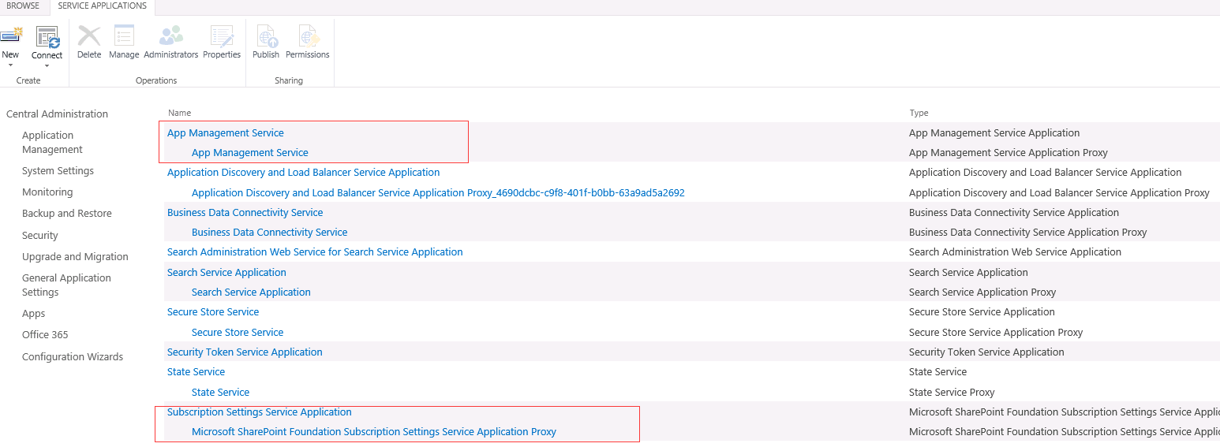Open the Business Data Connectivity Service application link
Image resolution: width=1220 pixels, height=447 pixels.
click(x=245, y=212)
